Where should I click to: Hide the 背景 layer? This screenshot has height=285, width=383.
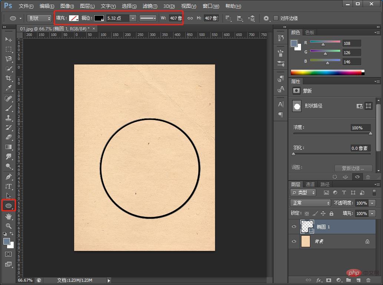pyautogui.click(x=294, y=241)
